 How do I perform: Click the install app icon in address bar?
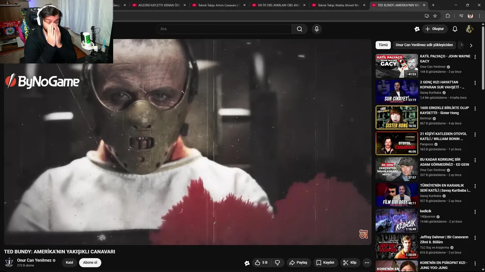(427, 16)
